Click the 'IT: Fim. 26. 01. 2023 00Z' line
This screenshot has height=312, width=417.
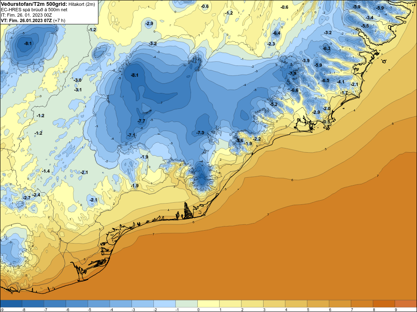pos(26,15)
